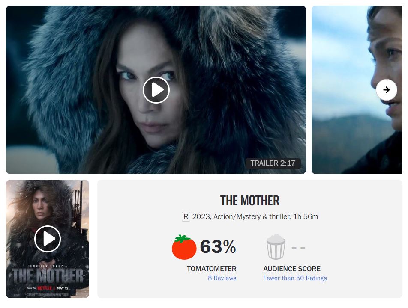Viewport: 408px width, 308px height.
Task: Click the genre and runtime info line
Action: point(255,216)
